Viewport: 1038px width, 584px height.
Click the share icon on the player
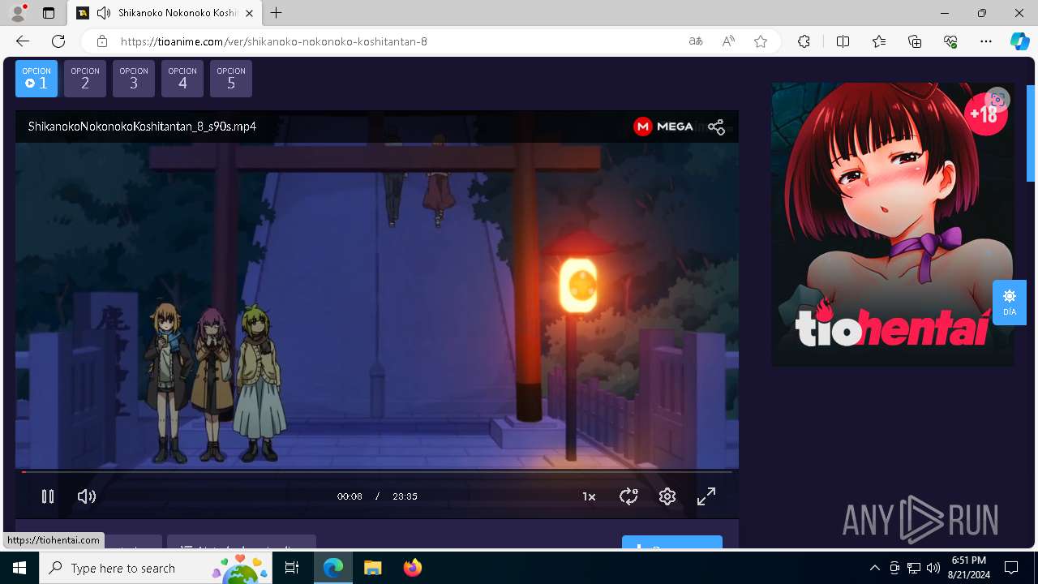tap(716, 127)
